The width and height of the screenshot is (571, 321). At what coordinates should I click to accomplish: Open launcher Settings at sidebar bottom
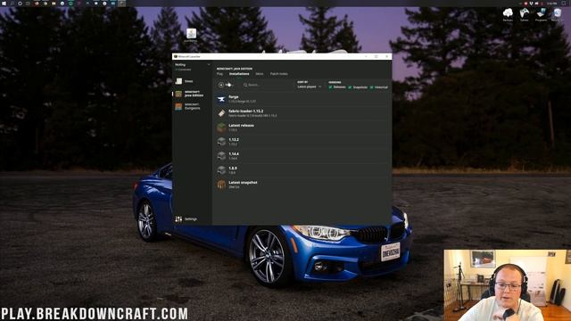tap(186, 219)
